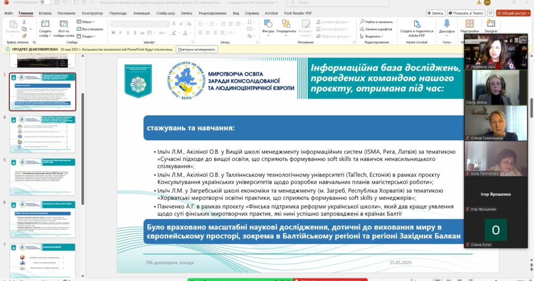Click the Format Painter brush icon
534x281 pixels.
24,36
